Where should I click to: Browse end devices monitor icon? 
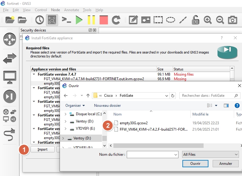(x=10, y=77)
